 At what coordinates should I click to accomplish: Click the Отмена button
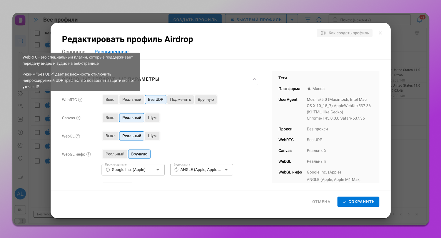point(321,202)
